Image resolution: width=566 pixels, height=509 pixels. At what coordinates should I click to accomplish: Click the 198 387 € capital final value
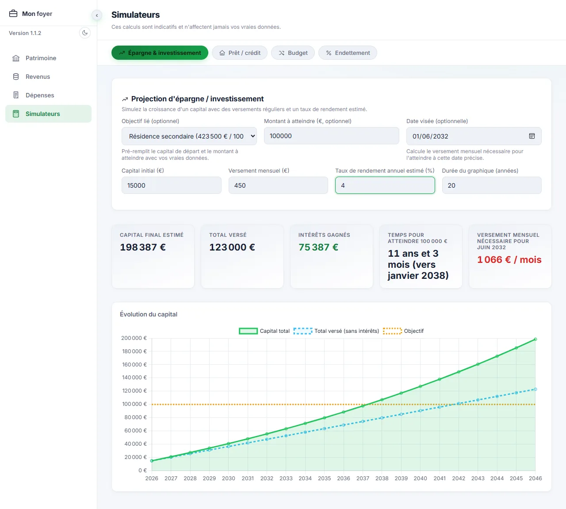point(143,247)
